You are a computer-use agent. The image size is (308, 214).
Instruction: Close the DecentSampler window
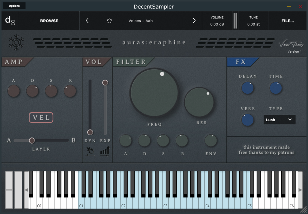pyautogui.click(x=301, y=6)
